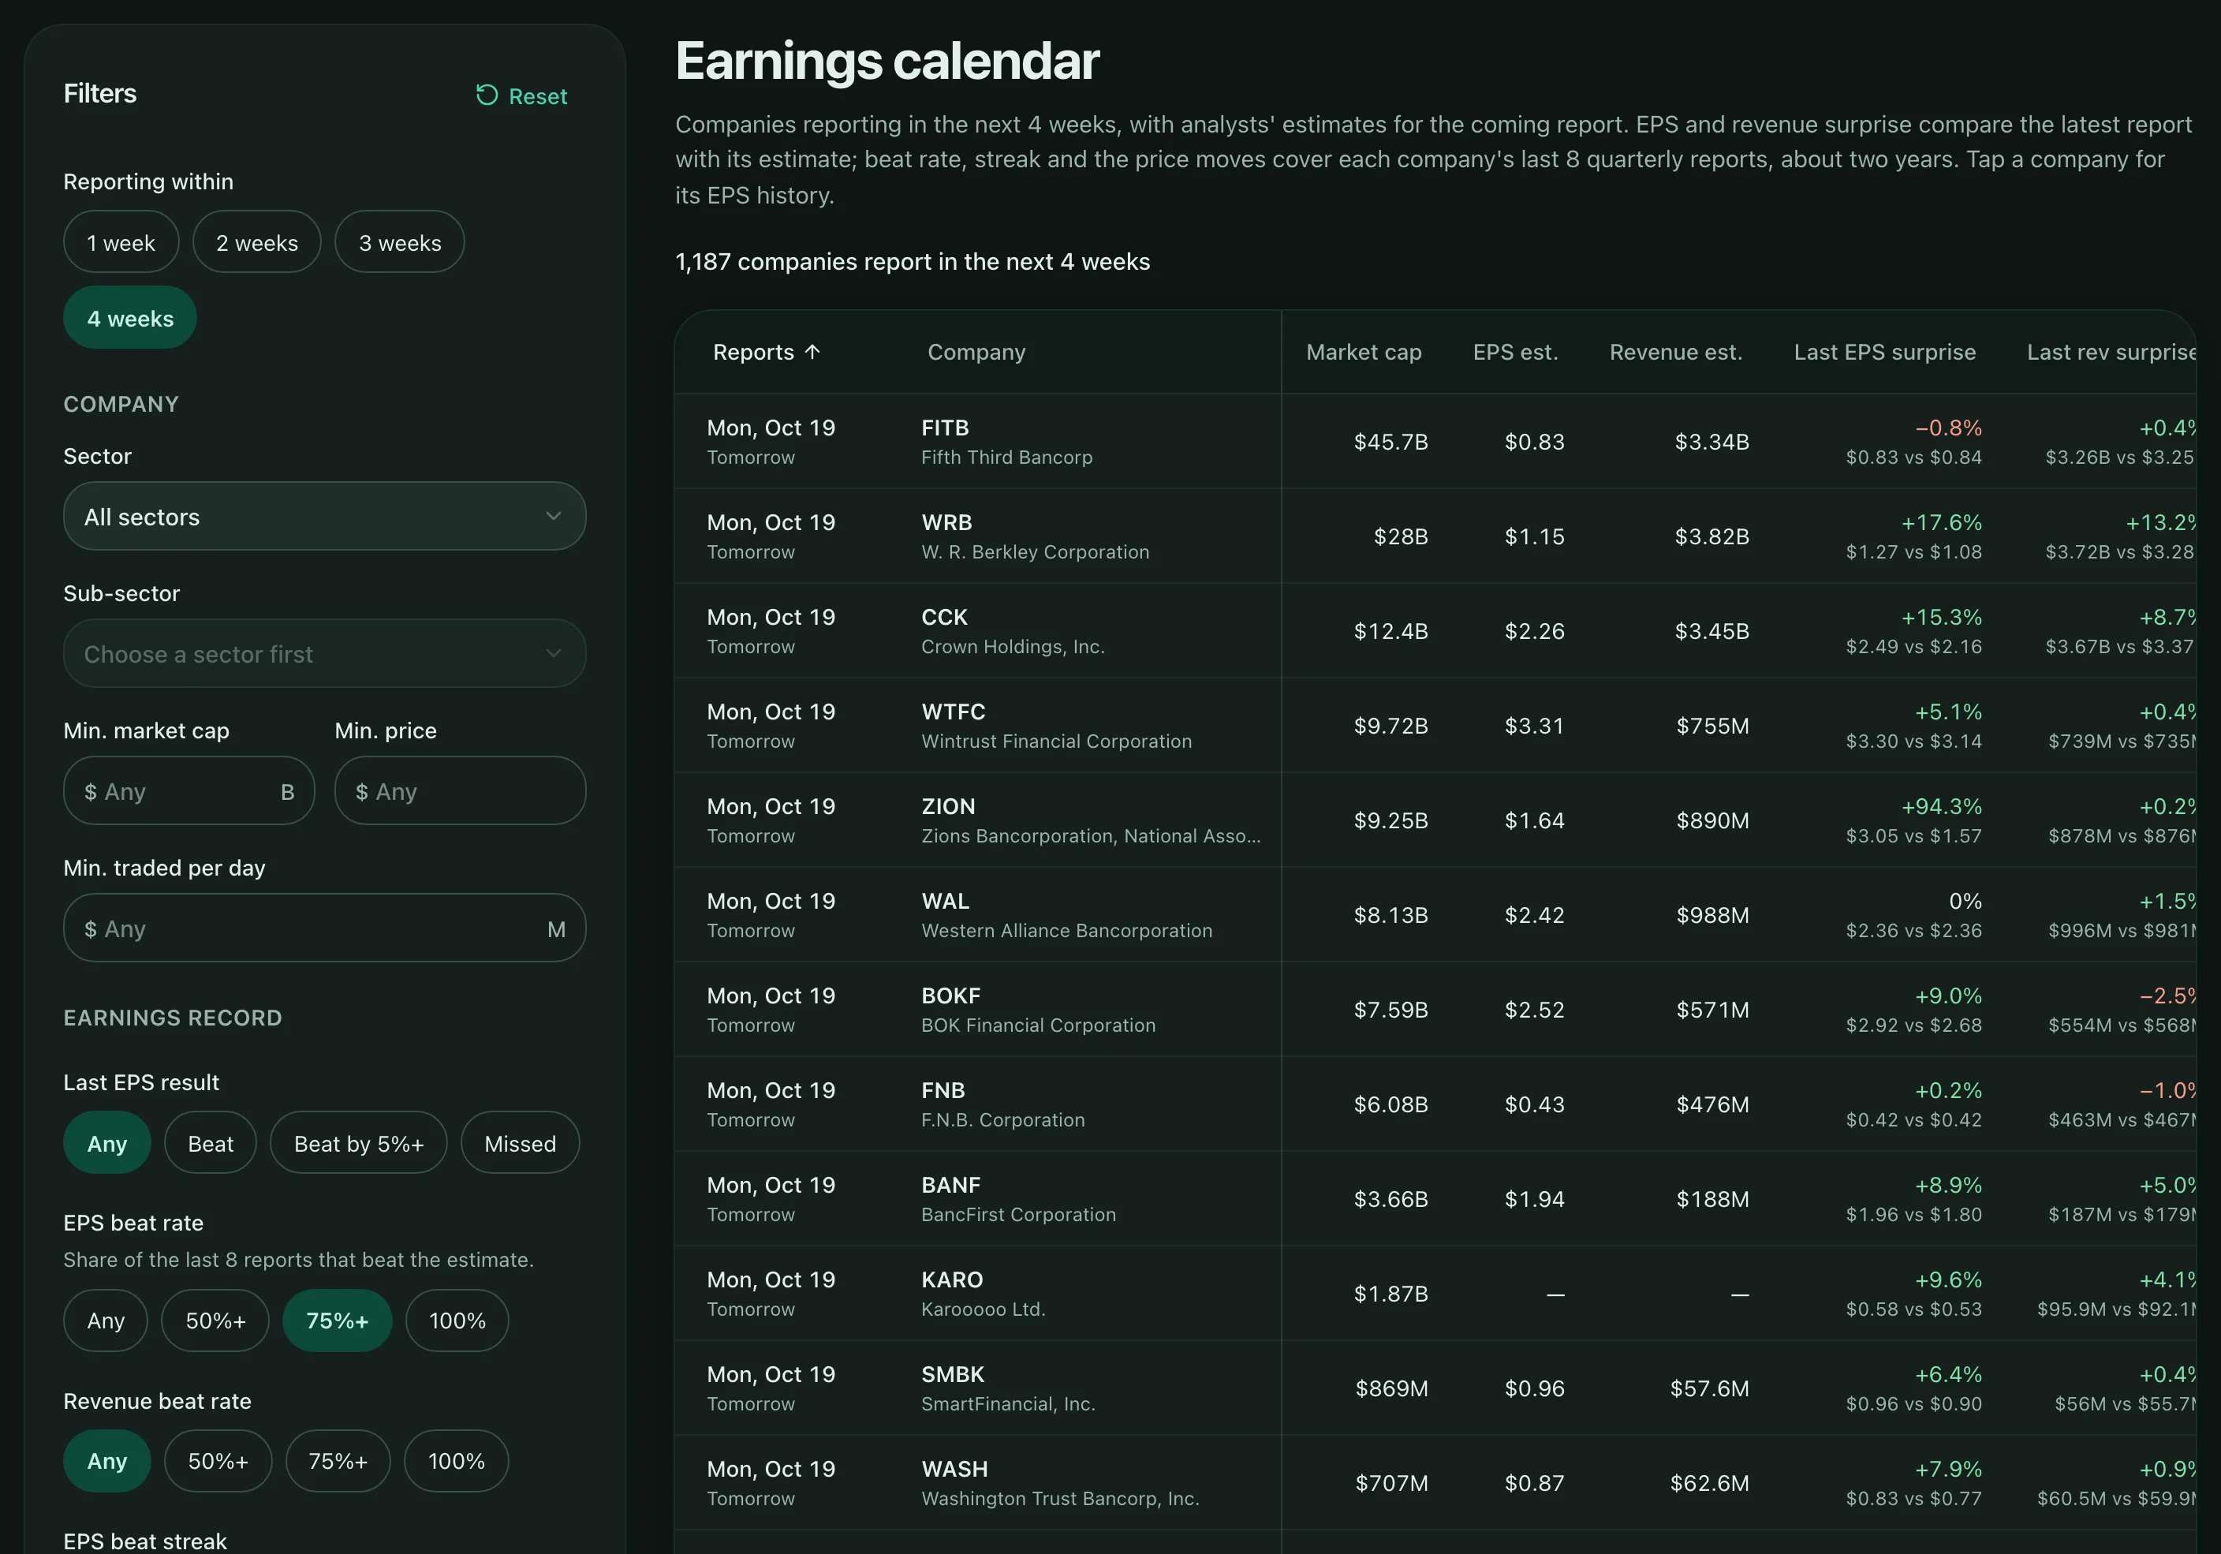Filter Last EPS result to Missed

520,1144
